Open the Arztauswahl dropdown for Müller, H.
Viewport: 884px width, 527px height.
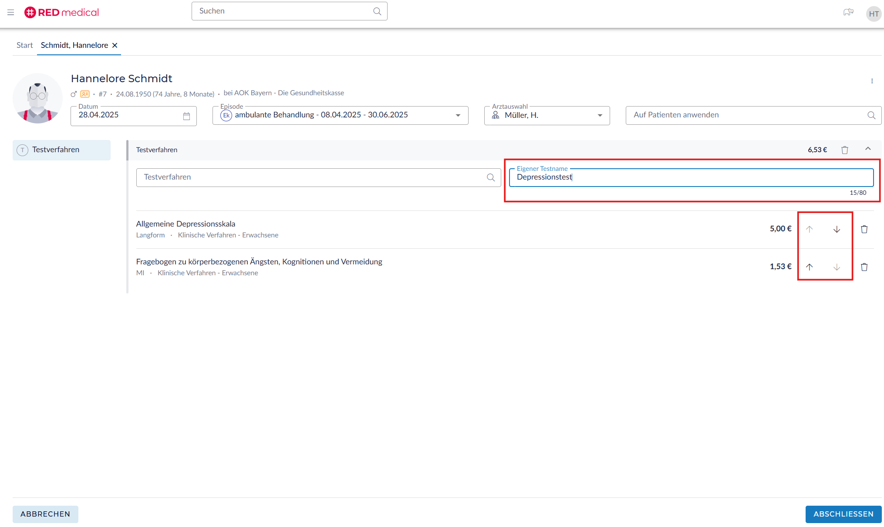[x=600, y=116]
